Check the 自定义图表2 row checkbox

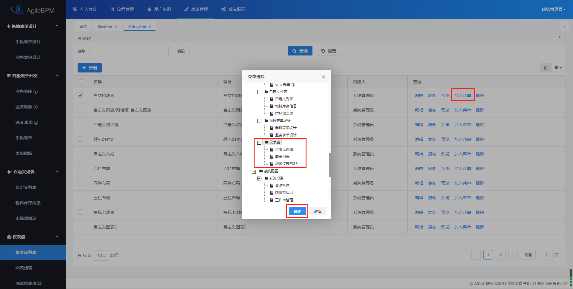80,227
